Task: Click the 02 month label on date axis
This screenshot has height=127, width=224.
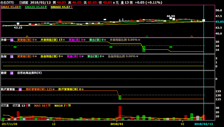Action: [x=182, y=124]
